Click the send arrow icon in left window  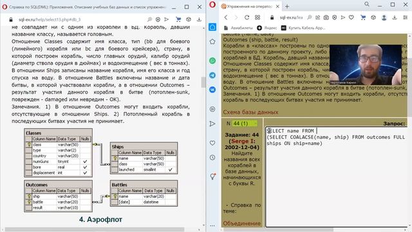pos(166,19)
